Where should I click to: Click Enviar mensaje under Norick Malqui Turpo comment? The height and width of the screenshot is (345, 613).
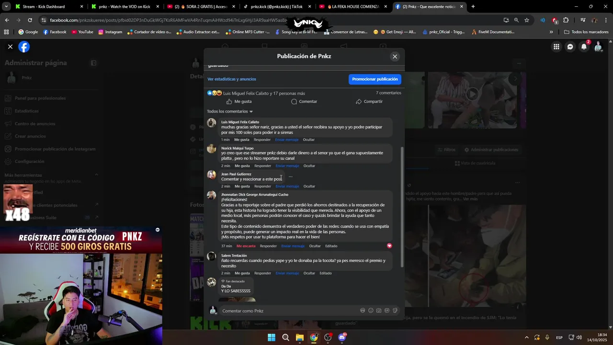point(287,166)
